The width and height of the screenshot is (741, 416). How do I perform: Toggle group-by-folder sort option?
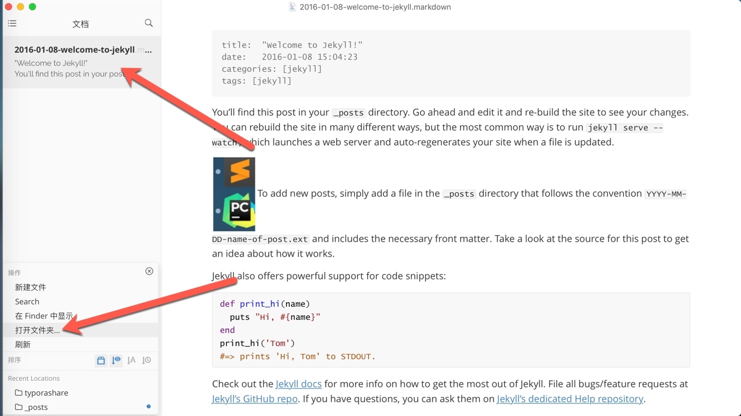coord(101,360)
